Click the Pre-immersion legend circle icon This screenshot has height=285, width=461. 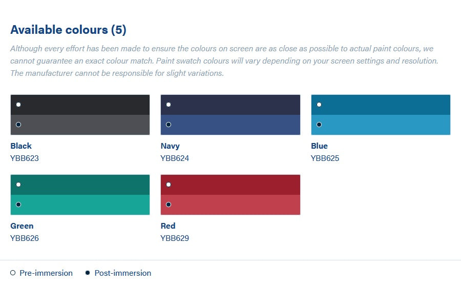(x=13, y=273)
